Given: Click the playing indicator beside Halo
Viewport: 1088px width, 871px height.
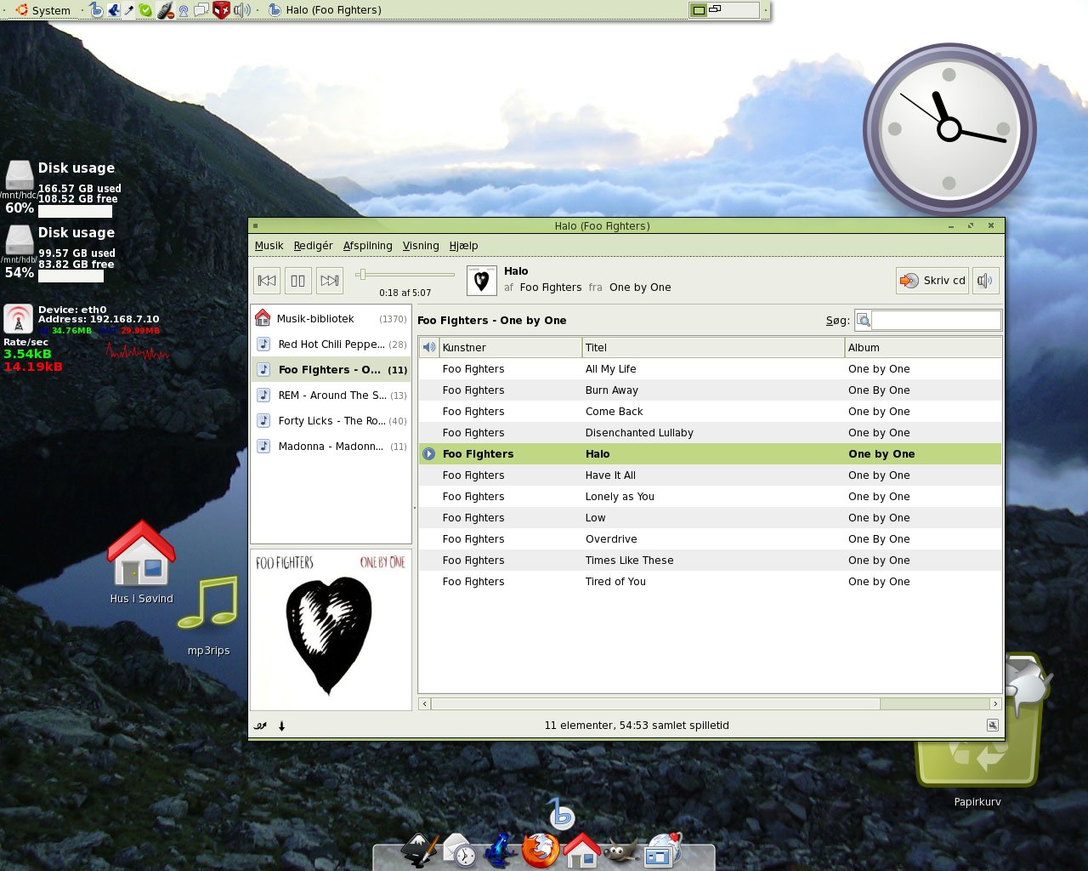Looking at the screenshot, I should click(x=429, y=454).
